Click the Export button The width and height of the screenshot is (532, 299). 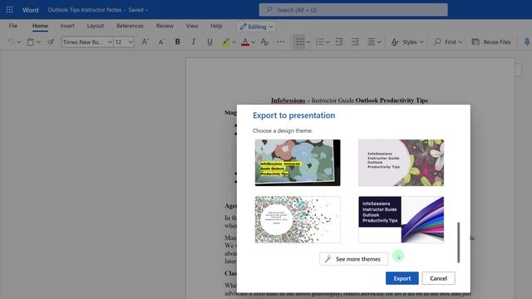click(x=402, y=278)
